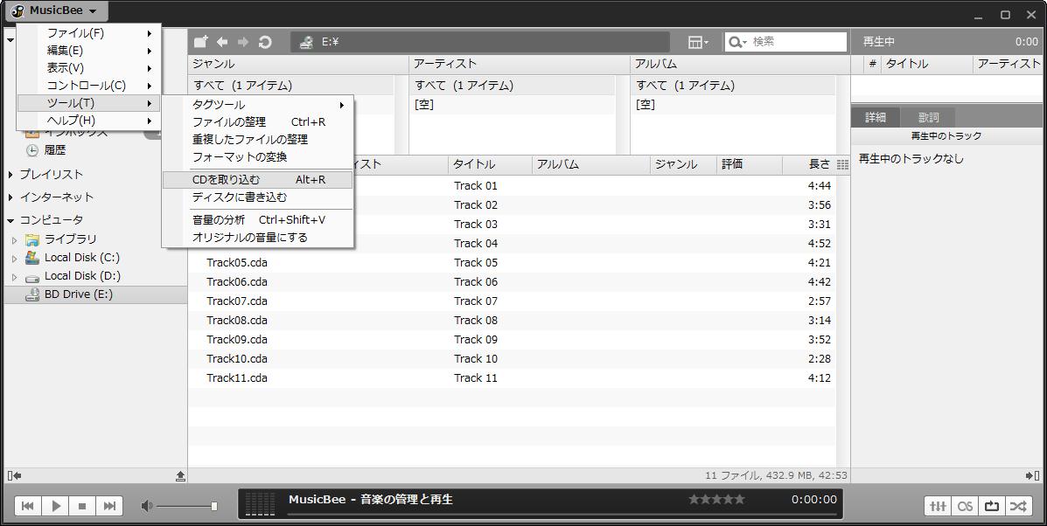Collapse the left panel arrow icon
The height and width of the screenshot is (526, 1047).
[15, 475]
